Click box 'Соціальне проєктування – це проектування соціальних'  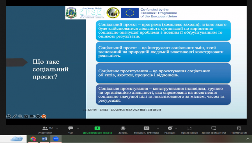[x=163, y=73]
